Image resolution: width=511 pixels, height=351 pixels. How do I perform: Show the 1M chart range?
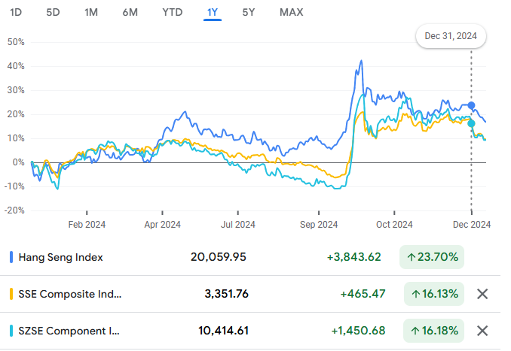click(91, 12)
